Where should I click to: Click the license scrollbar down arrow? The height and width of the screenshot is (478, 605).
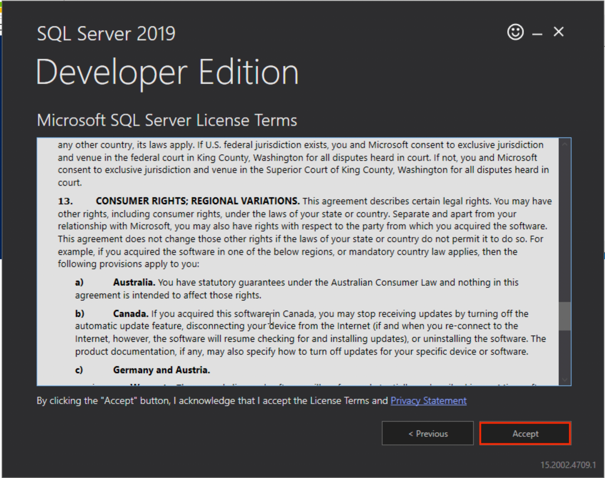pyautogui.click(x=565, y=380)
